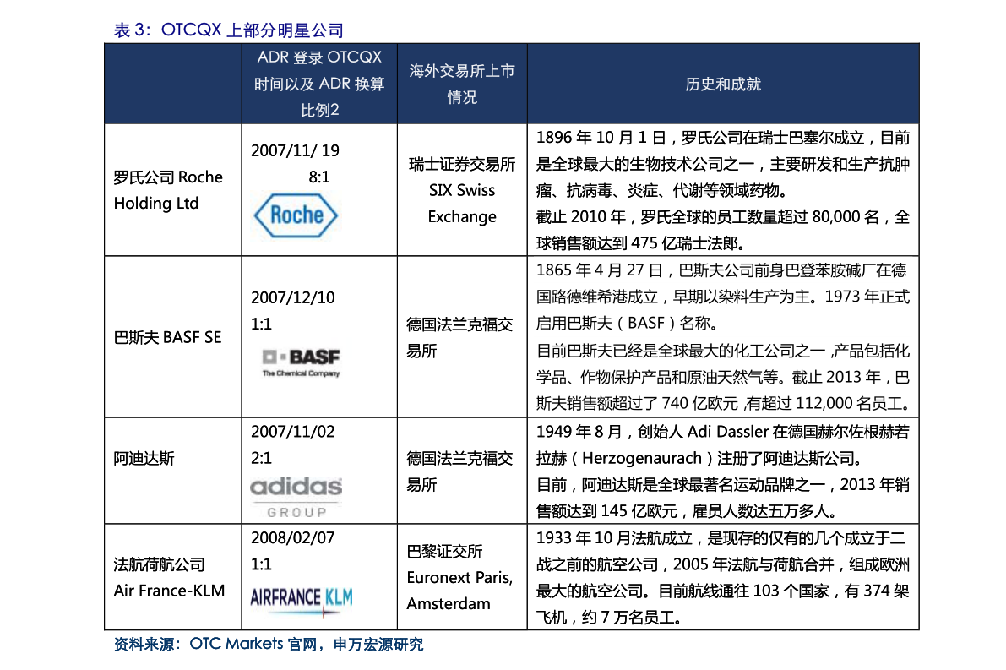Click the adidas history starting '1949 年 8 月'
The image size is (1006, 670).
click(x=723, y=444)
